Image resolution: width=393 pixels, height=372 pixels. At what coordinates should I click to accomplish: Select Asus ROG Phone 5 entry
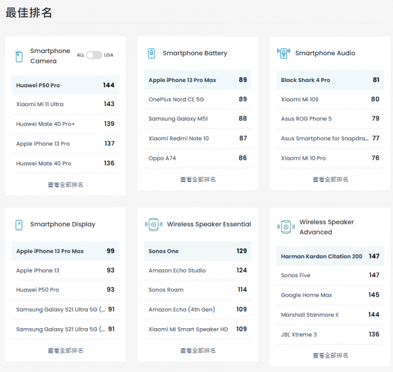click(x=306, y=119)
